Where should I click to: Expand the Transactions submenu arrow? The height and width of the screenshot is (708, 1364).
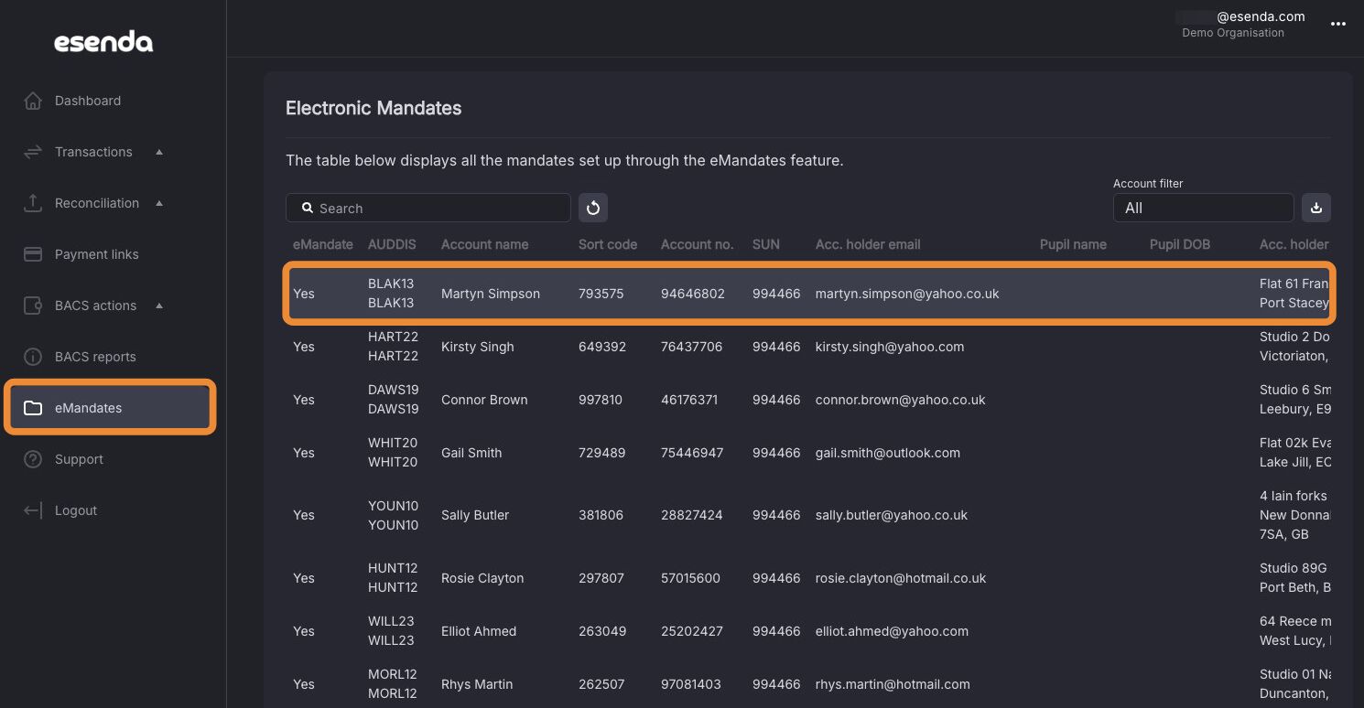coord(159,152)
